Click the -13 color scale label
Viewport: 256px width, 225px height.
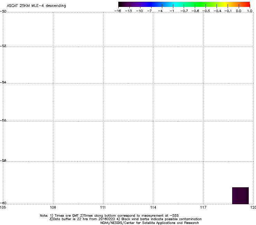(128, 11)
